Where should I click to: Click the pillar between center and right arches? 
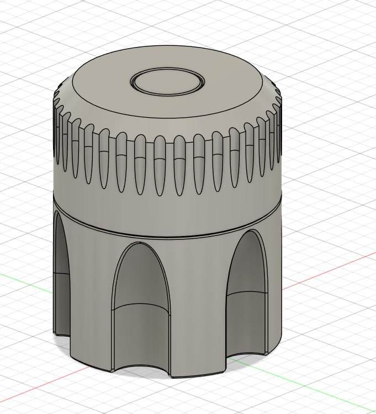click(x=200, y=310)
